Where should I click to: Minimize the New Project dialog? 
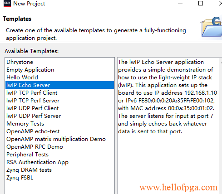click(x=180, y=3)
